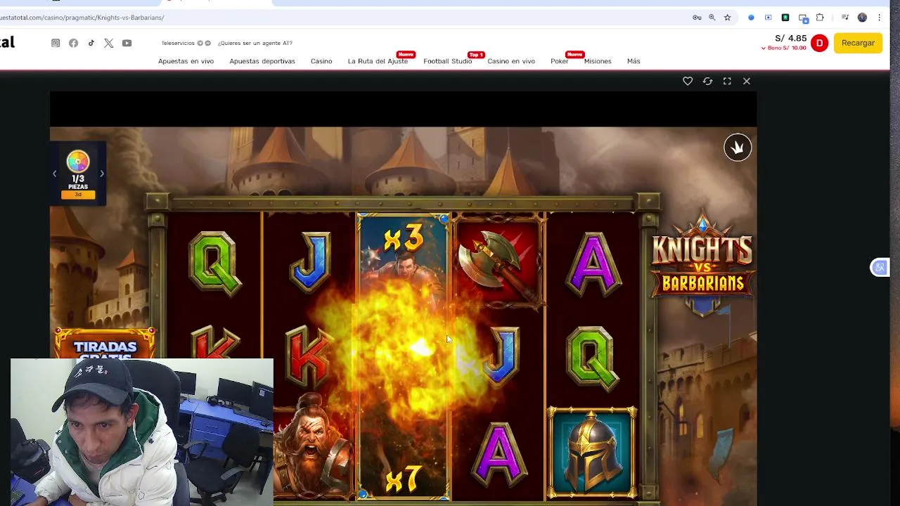Close the Knights vs Barbarians game

[x=747, y=81]
